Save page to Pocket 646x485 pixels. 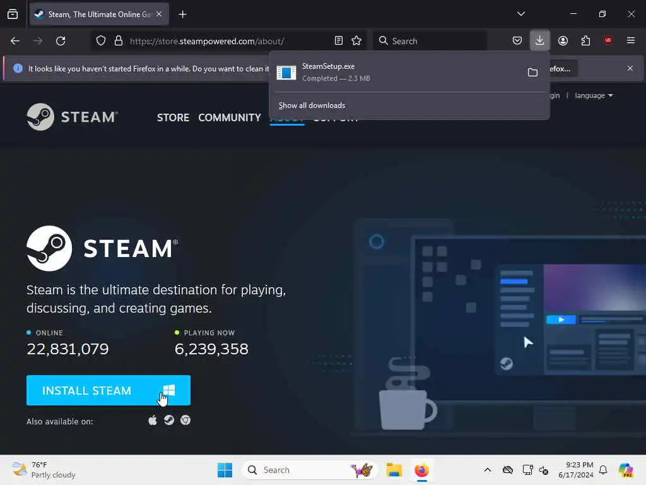click(x=517, y=40)
